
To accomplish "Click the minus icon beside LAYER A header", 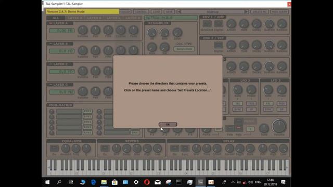I will pos(50,23).
